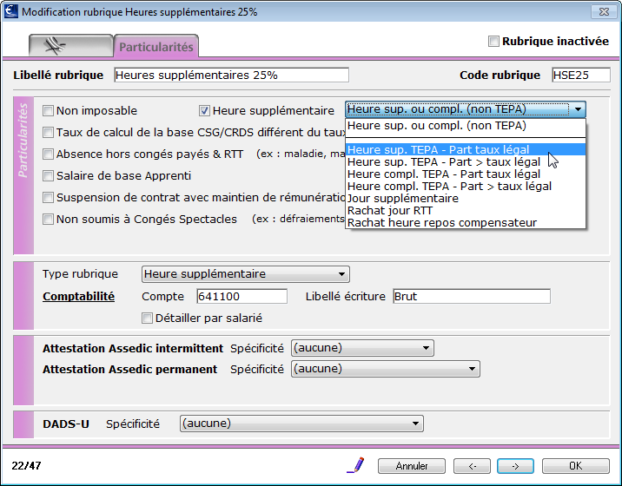Click the pen edit icon near Annuler
Image resolution: width=622 pixels, height=486 pixels.
click(356, 465)
